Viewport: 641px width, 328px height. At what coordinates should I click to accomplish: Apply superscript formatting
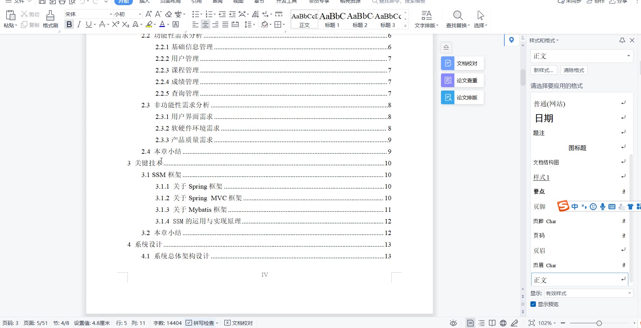116,25
